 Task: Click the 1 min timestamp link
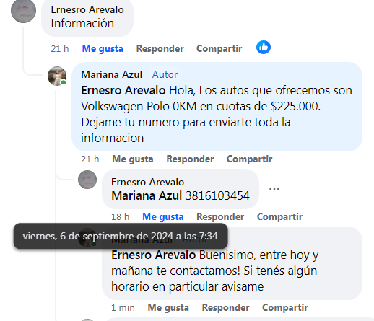[x=123, y=308]
